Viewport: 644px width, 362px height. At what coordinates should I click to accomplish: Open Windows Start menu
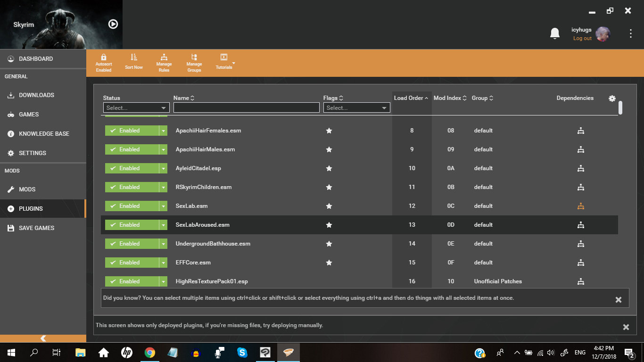(11, 353)
